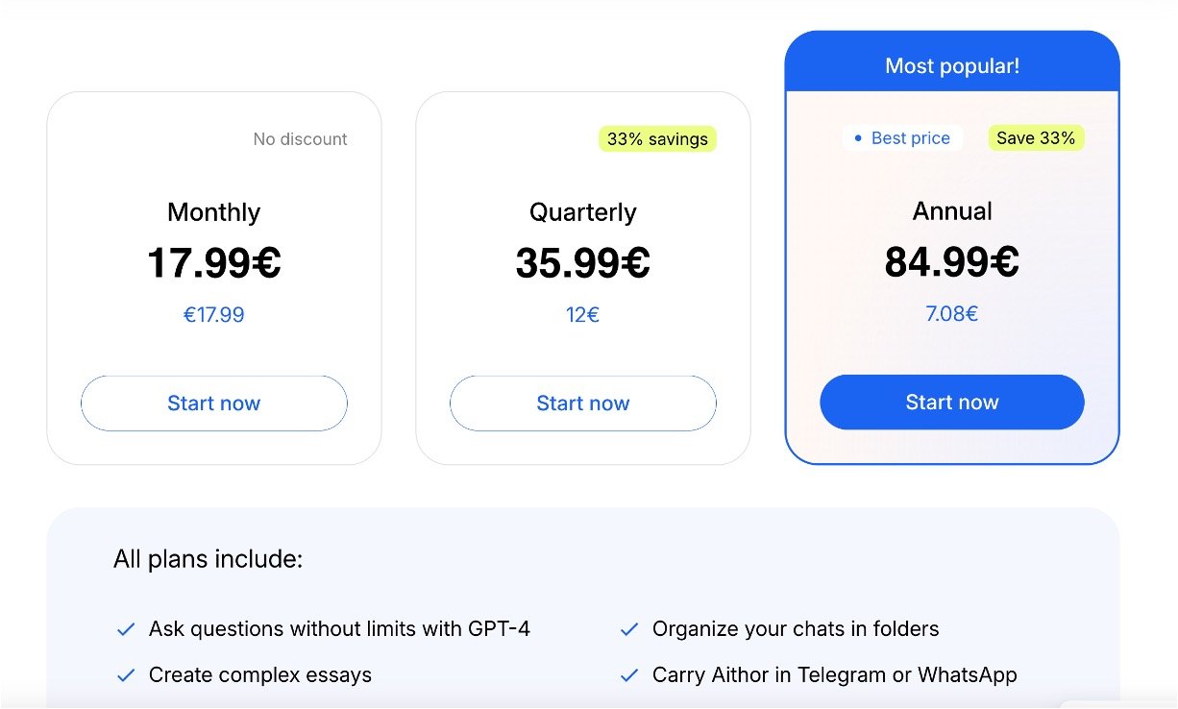Click the All plans include heading
The width and height of the screenshot is (1178, 709).
[x=208, y=559]
